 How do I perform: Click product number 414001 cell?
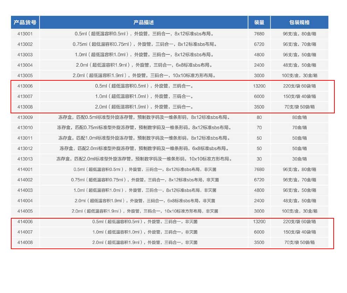(x=25, y=169)
